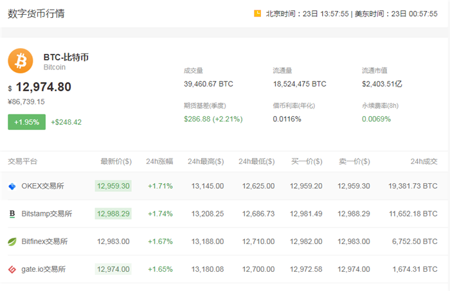The image size is (450, 291).
Task: Click the 卖一价($) column header
Action: (x=354, y=161)
